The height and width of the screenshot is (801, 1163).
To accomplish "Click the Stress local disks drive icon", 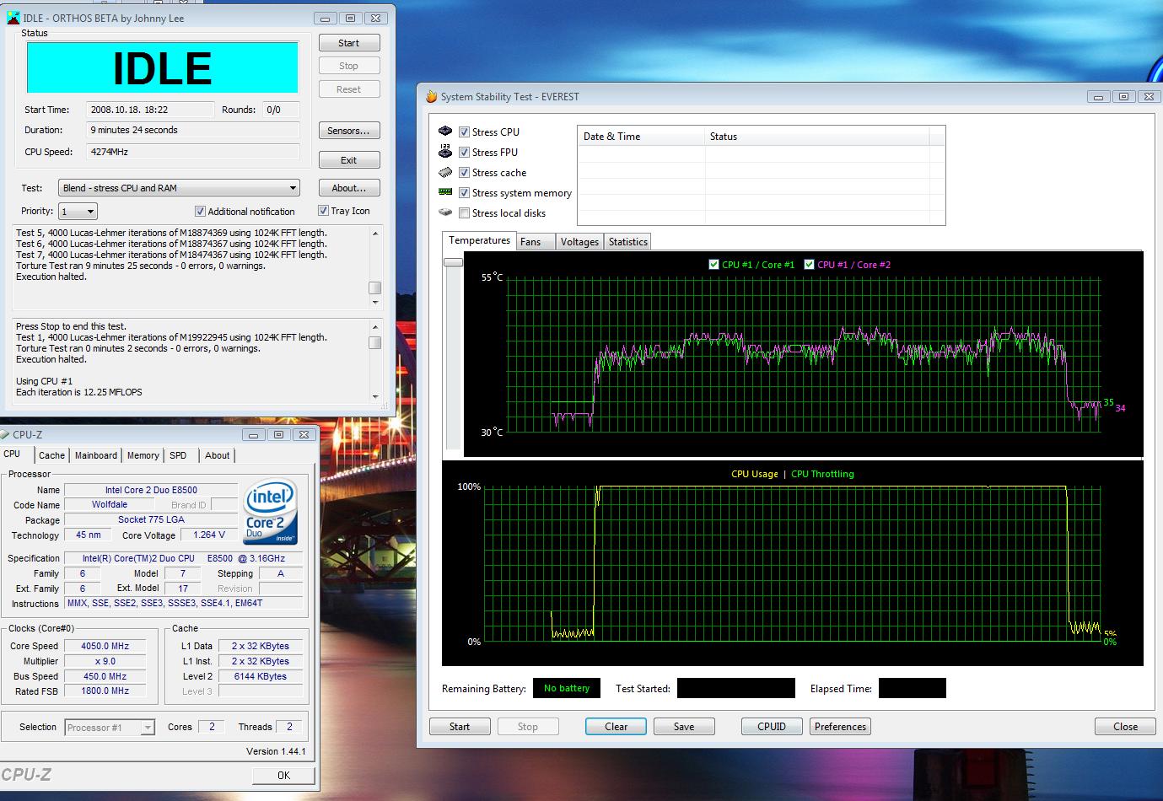I will pos(445,212).
